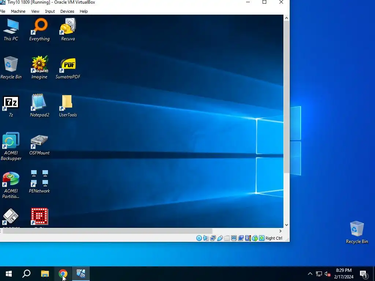The width and height of the screenshot is (375, 281).
Task: Open the 7z archiver shortcut
Action: point(11,106)
